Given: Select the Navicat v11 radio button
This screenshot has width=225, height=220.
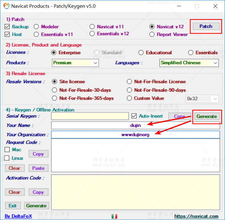Looking at the screenshot, I should [92, 27].
